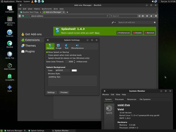This screenshot has width=176, height=132.
Task: Open the add-ons tools wrench dropdown
Action: tap(114, 23)
